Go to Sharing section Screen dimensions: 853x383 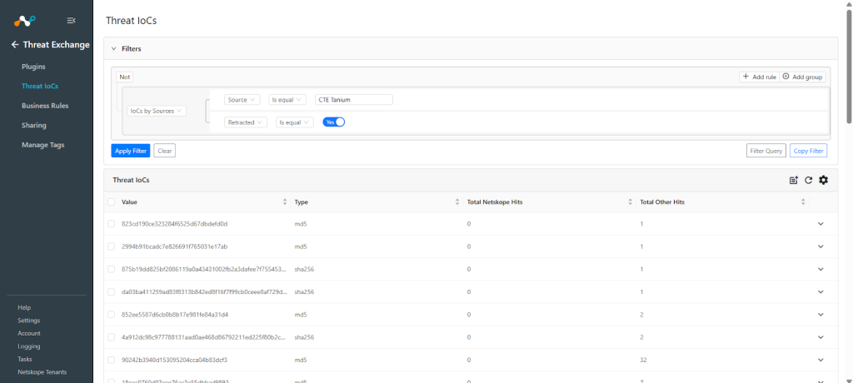(33, 125)
